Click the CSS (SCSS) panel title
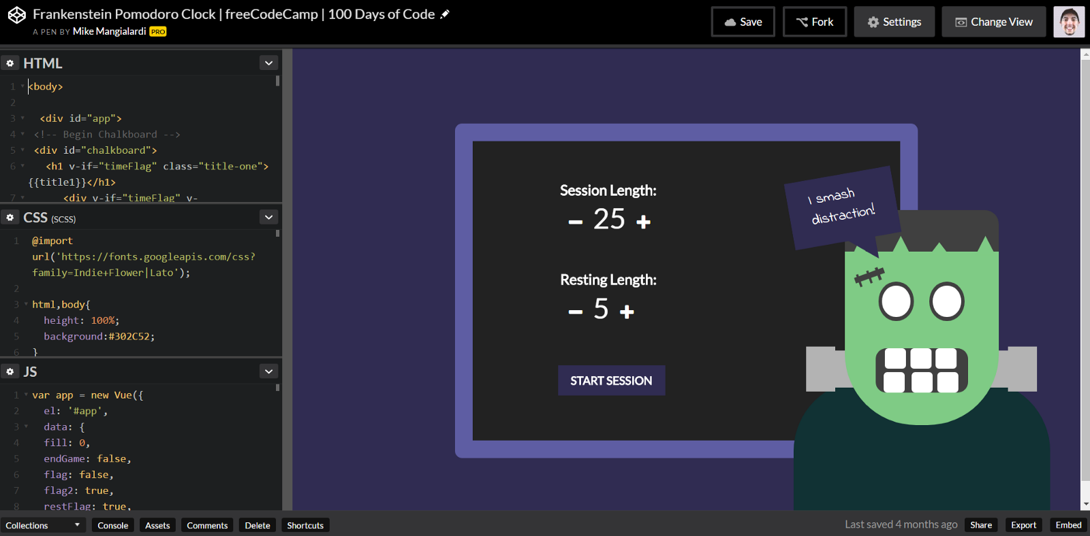The width and height of the screenshot is (1090, 536). [x=50, y=218]
